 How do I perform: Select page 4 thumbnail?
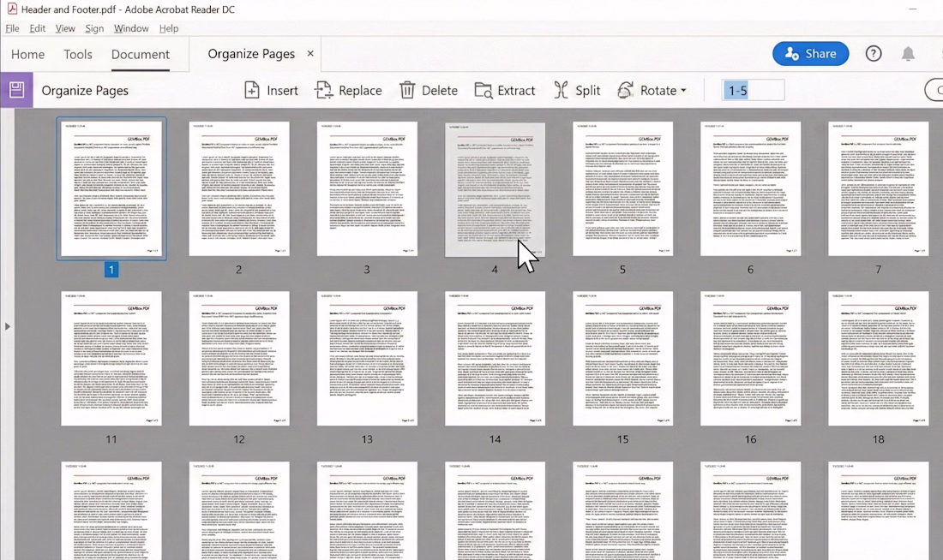[495, 190]
